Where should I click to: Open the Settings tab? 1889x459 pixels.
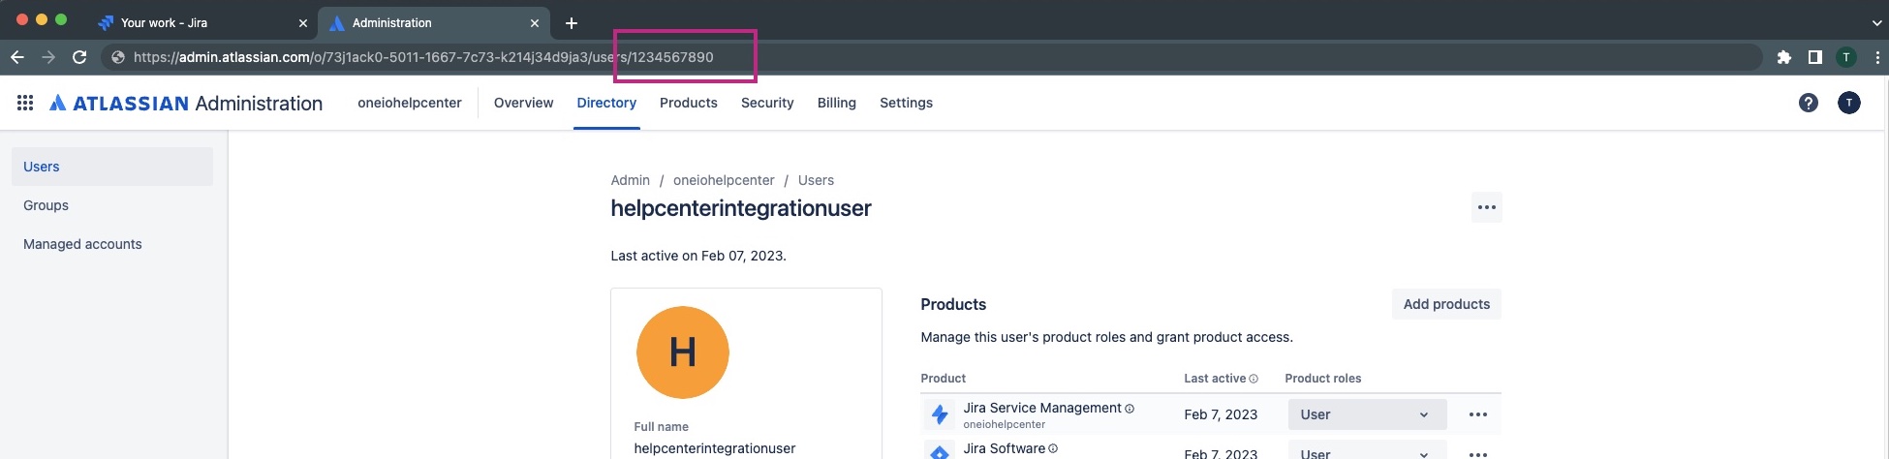pos(907,103)
